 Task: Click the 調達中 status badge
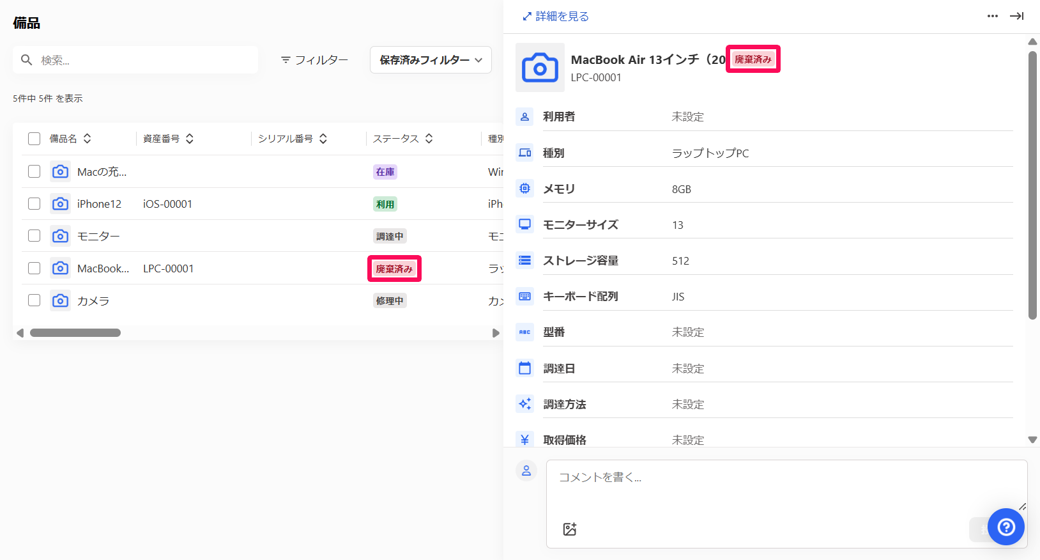pyautogui.click(x=390, y=237)
